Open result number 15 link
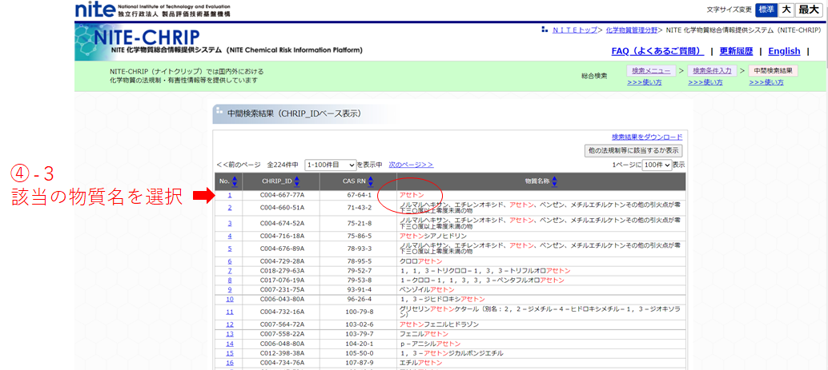 click(229, 353)
